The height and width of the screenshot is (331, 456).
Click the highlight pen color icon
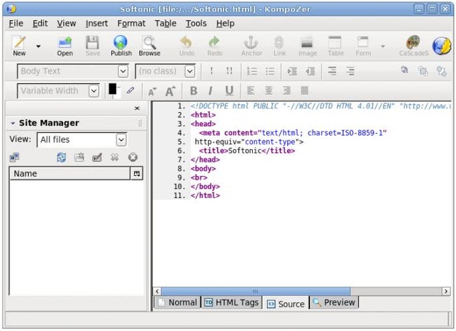[130, 90]
